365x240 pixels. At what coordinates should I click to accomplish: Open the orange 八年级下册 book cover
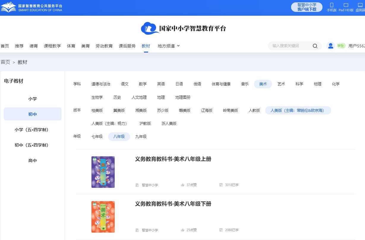pos(103,217)
